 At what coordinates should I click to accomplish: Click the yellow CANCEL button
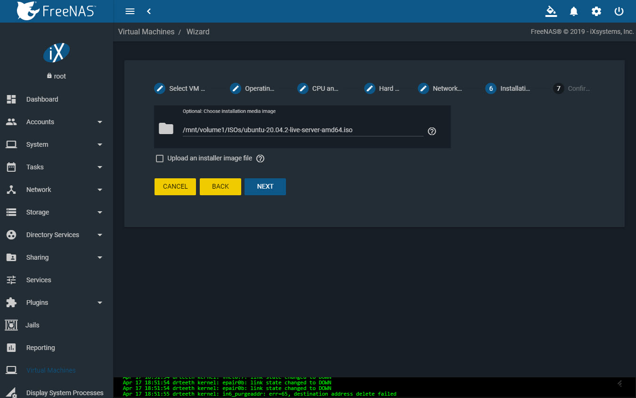175,187
